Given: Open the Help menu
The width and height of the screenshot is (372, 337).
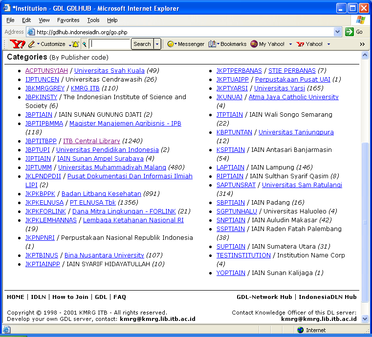Looking at the screenshot, I should (112, 20).
